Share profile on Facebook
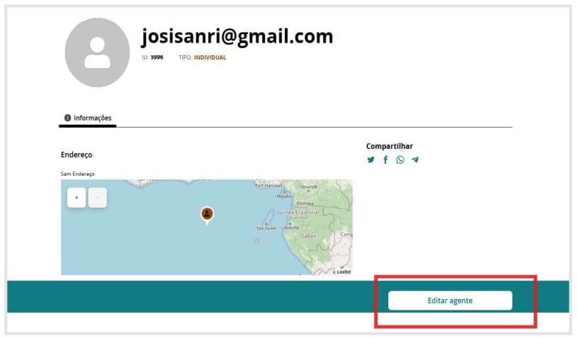Screen dimensions: 578x338 pyautogui.click(x=385, y=159)
